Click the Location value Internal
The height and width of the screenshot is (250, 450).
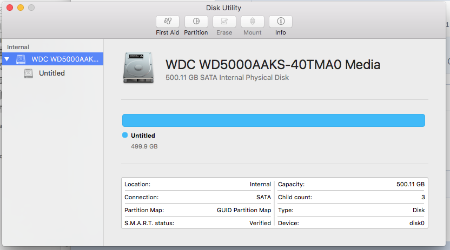coord(260,184)
